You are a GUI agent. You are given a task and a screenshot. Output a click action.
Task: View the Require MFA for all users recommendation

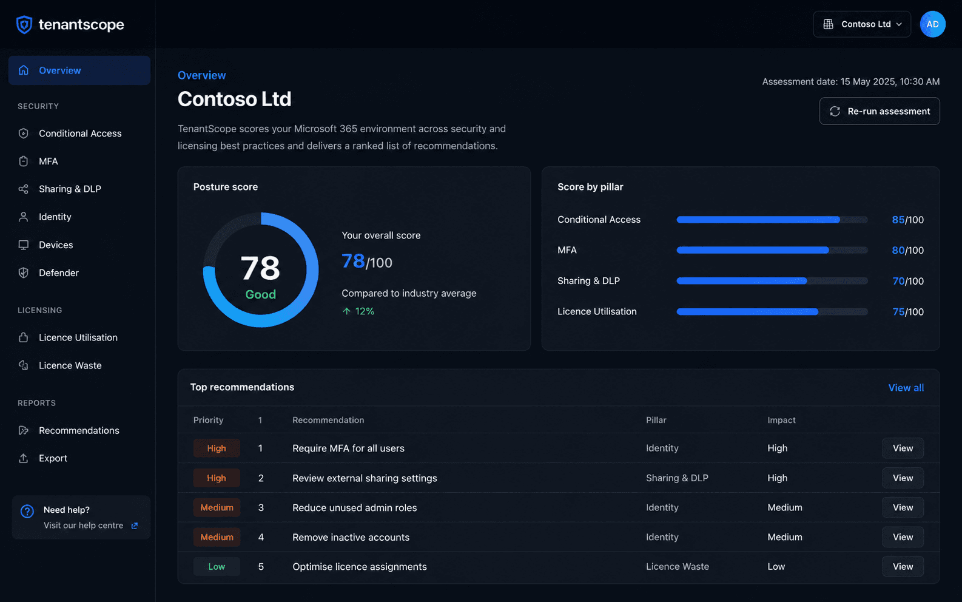(x=903, y=448)
